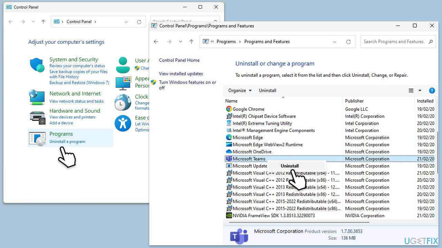This screenshot has height=248, width=442.
Task: Open Backup and Restore (Windows 7) link
Action: tap(79, 83)
